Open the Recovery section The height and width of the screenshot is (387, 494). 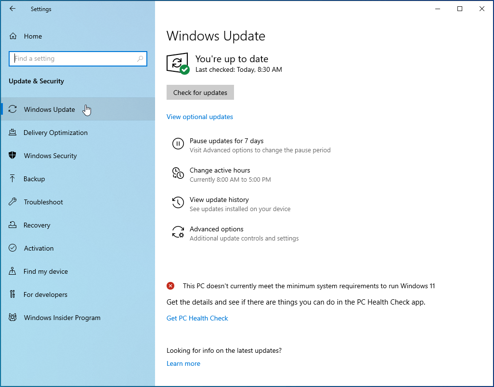pos(37,225)
